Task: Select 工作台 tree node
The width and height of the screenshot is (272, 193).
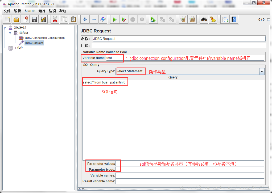Action: [x=18, y=48]
